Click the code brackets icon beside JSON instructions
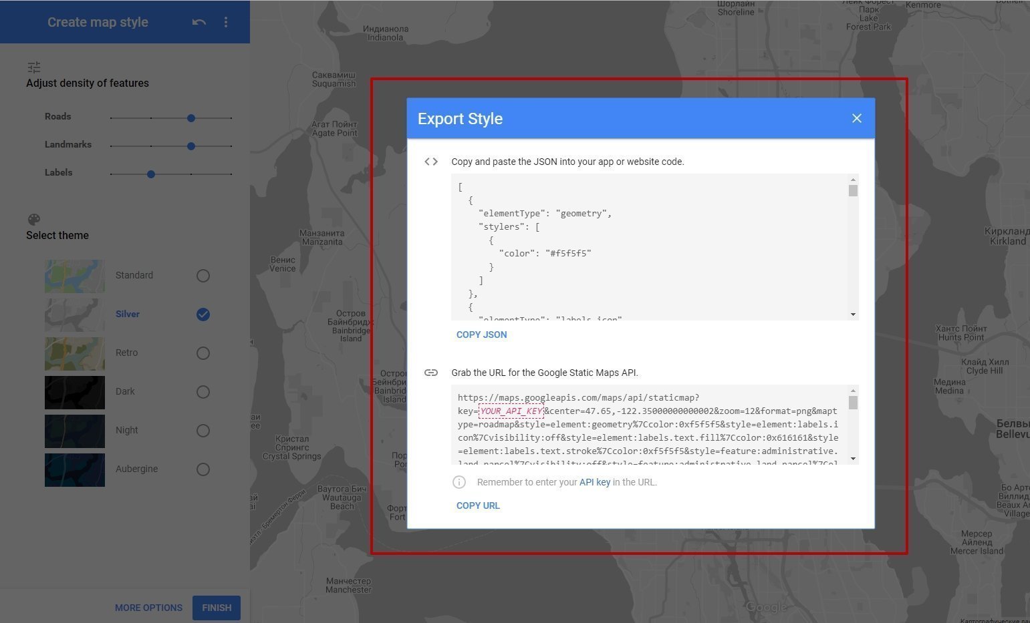This screenshot has height=623, width=1030. coord(431,162)
